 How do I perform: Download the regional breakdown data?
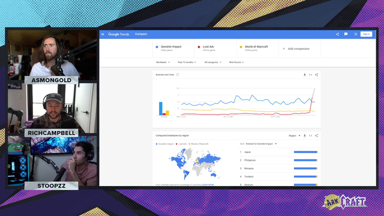coord(305,136)
